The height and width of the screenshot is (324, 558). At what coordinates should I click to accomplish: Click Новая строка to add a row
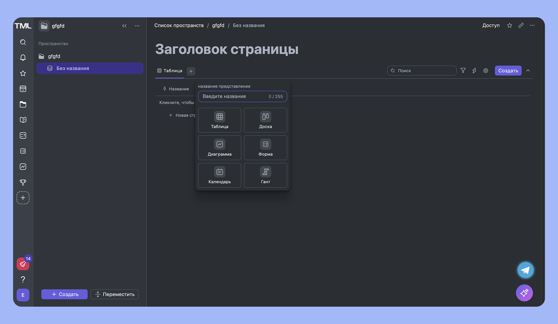(182, 115)
